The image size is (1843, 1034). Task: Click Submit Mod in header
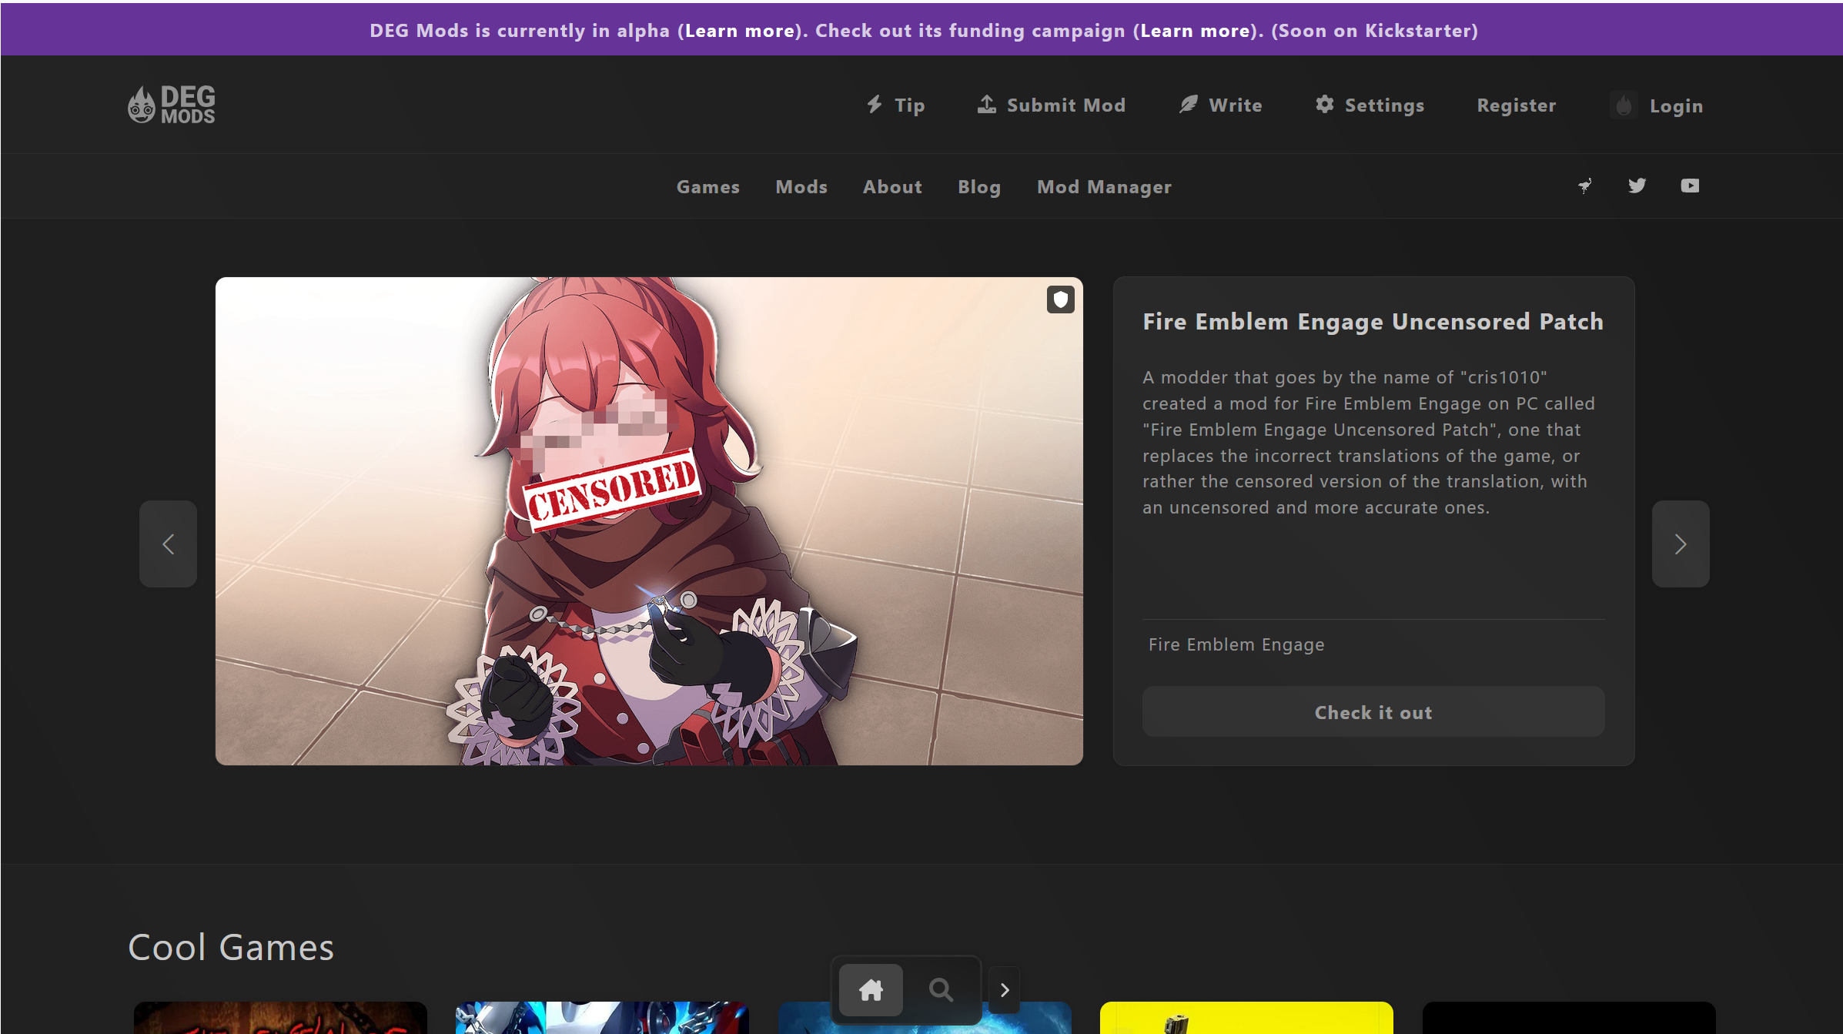pyautogui.click(x=1051, y=105)
